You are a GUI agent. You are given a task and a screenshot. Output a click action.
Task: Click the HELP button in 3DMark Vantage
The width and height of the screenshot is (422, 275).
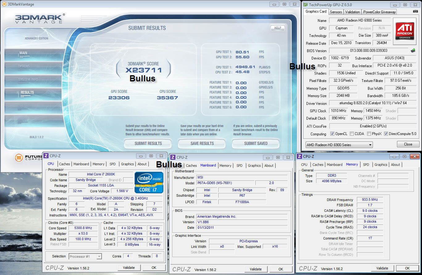point(278,28)
